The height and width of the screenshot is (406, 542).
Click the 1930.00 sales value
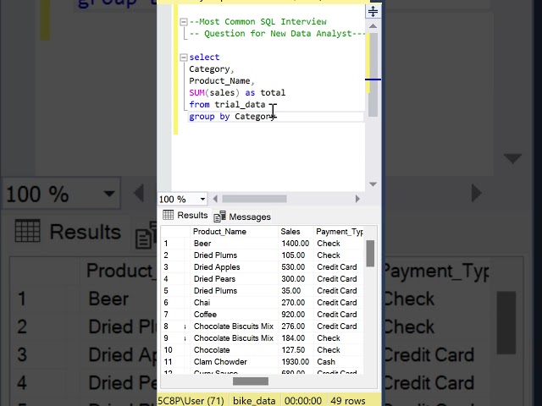296,362
